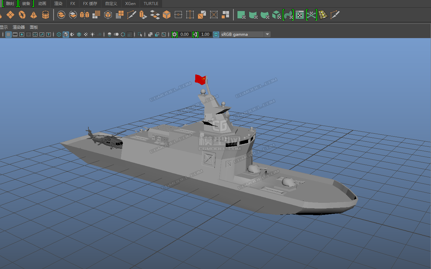431x269 pixels.
Task: Toggle use all lights bulb icon
Action: [92, 34]
